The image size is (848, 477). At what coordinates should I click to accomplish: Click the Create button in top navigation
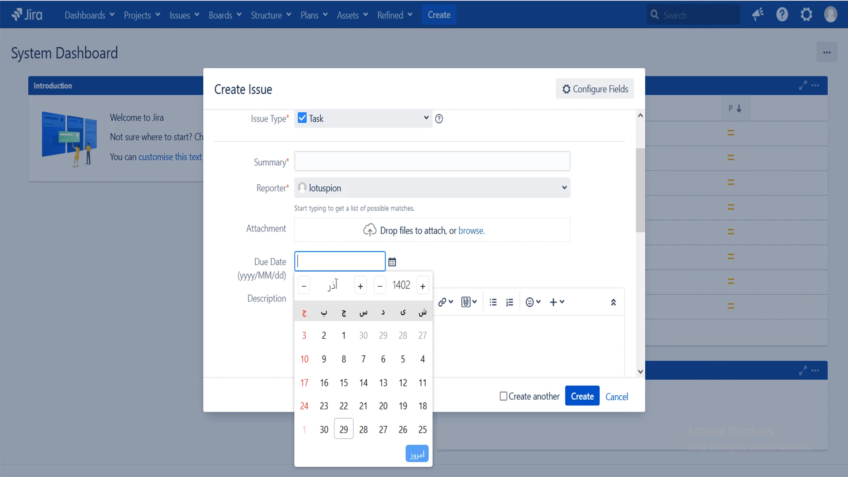click(x=439, y=15)
